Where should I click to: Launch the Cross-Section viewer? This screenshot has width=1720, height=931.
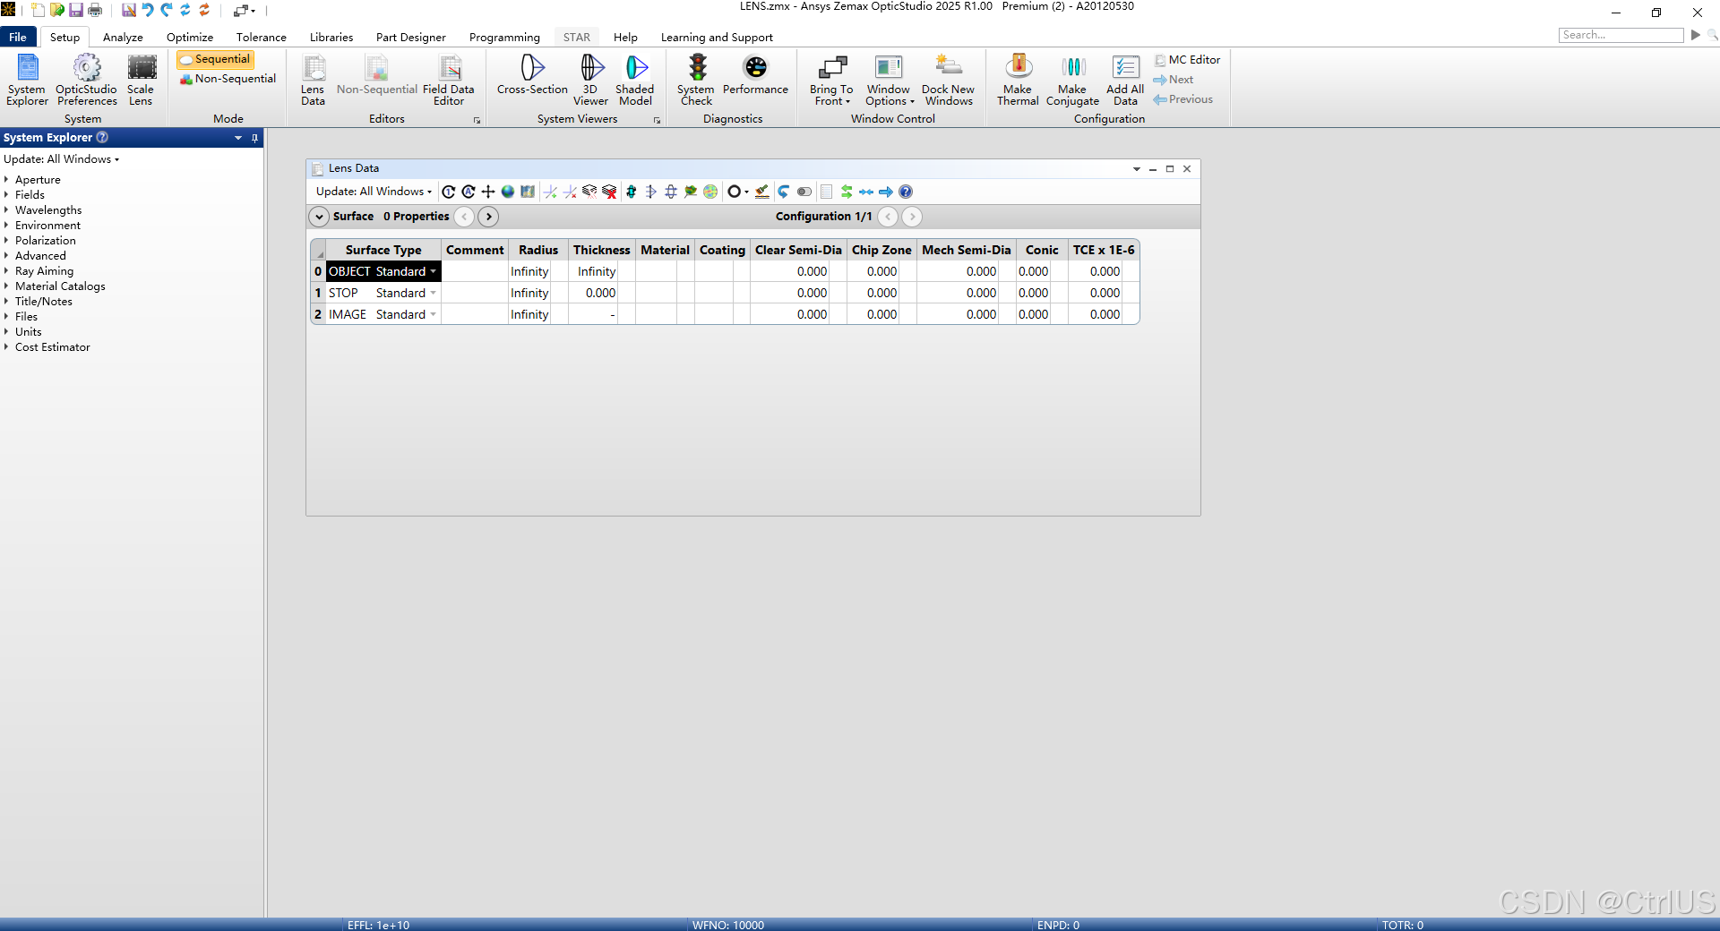coord(532,75)
